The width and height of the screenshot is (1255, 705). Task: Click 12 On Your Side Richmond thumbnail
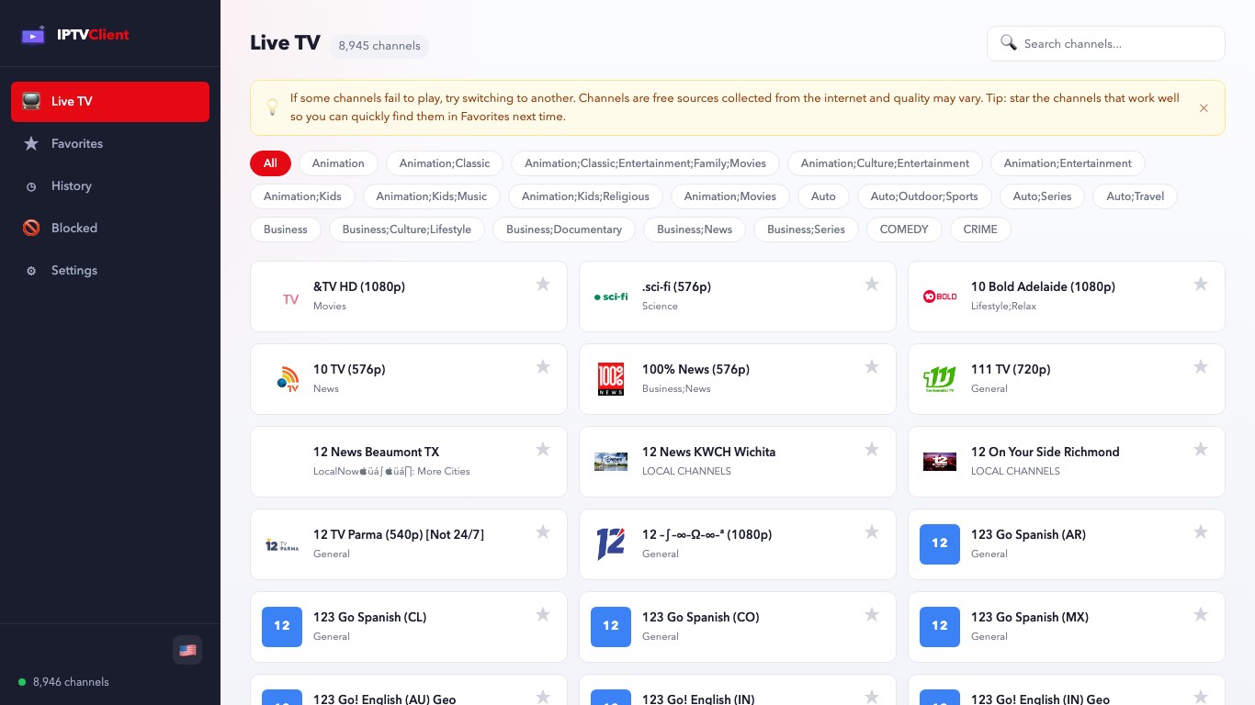940,462
